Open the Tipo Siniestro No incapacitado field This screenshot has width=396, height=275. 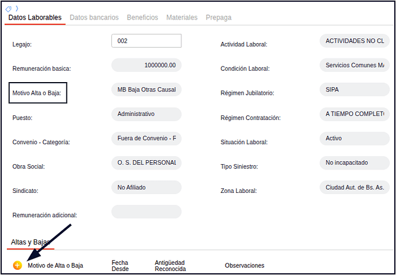pyautogui.click(x=354, y=163)
